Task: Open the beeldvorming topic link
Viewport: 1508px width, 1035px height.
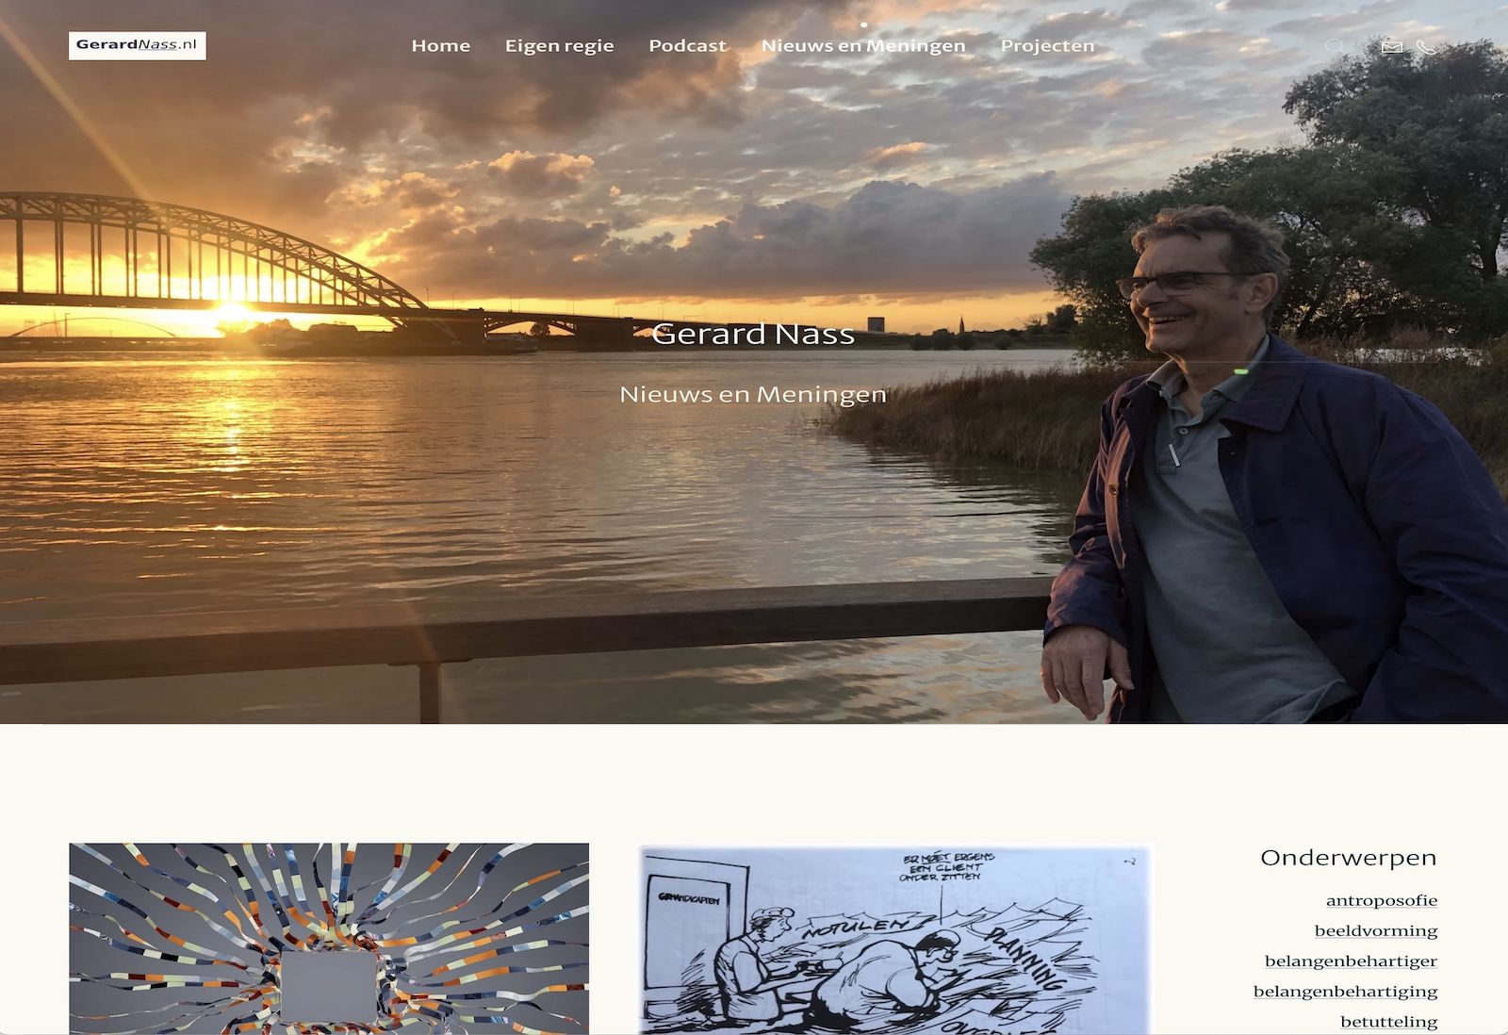Action: point(1375,930)
